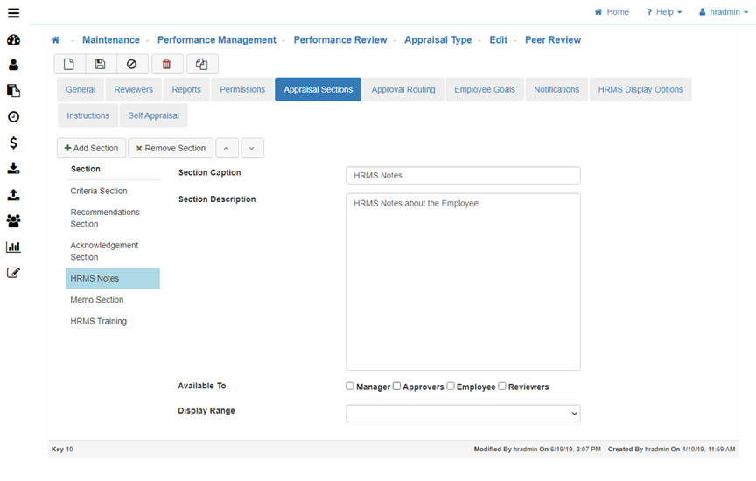Click the save floppy disk icon
Image resolution: width=756 pixels, height=481 pixels.
pyautogui.click(x=101, y=64)
